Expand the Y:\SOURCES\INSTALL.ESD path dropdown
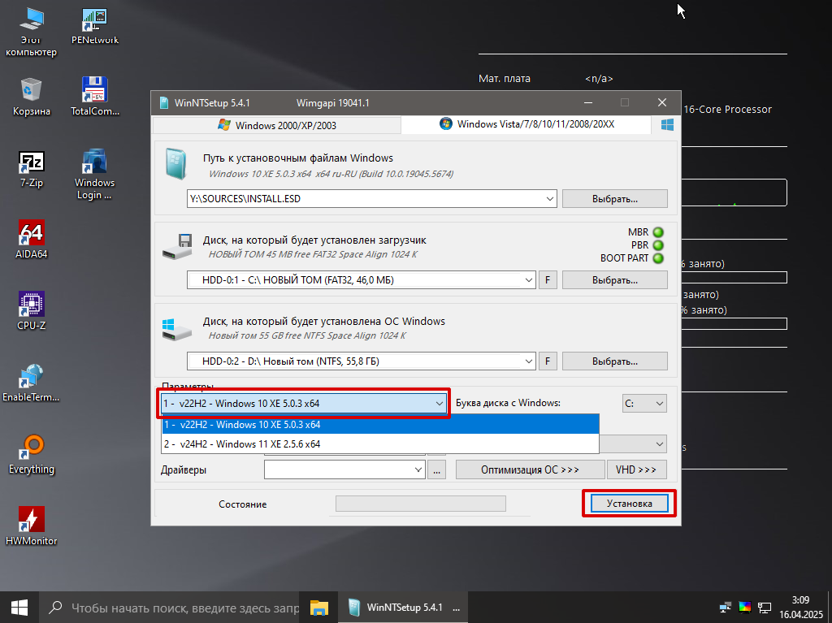Viewport: 832px width, 623px height. point(550,199)
